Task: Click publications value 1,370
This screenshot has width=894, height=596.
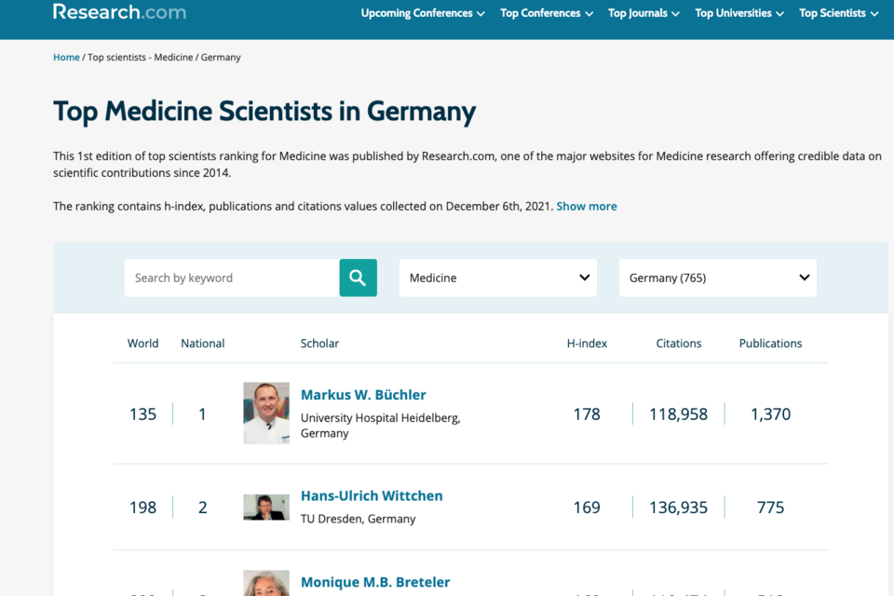Action: tap(770, 414)
